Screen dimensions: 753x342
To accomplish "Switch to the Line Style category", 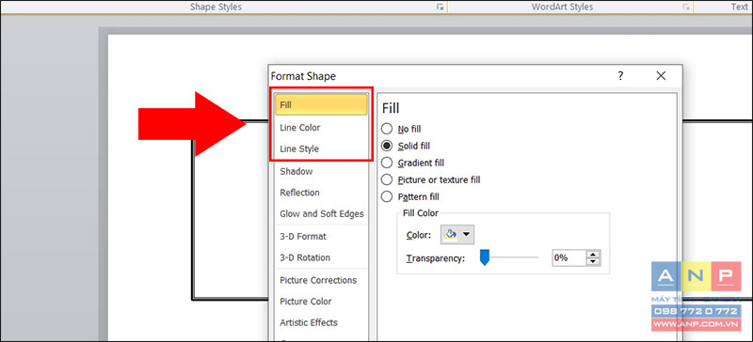I will click(321, 148).
